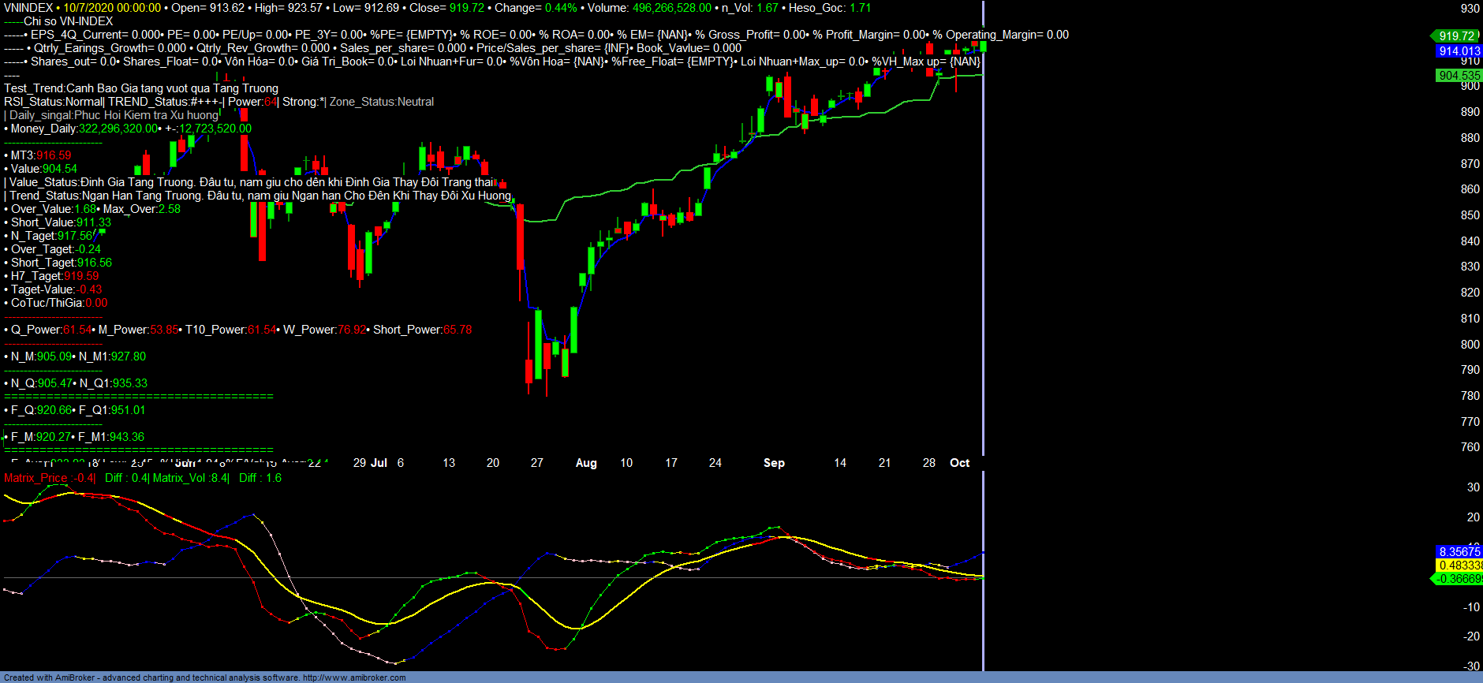The width and height of the screenshot is (1483, 683).
Task: Pick the Jul label on the date axis
Action: point(379,463)
